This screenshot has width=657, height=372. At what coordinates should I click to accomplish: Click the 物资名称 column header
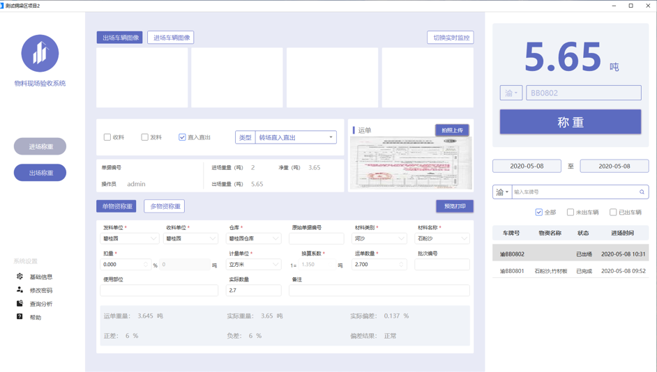pos(550,233)
